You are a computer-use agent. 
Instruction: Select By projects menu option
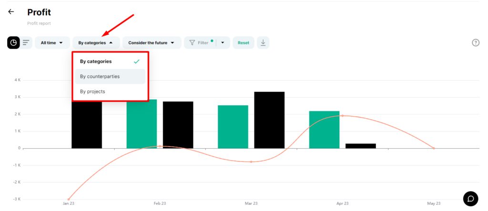pos(110,91)
